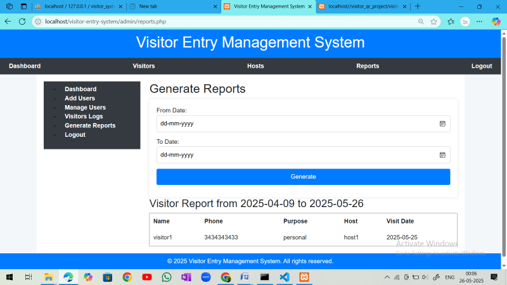
Task: Open Command Prompt window from taskbar
Action: 265,277
